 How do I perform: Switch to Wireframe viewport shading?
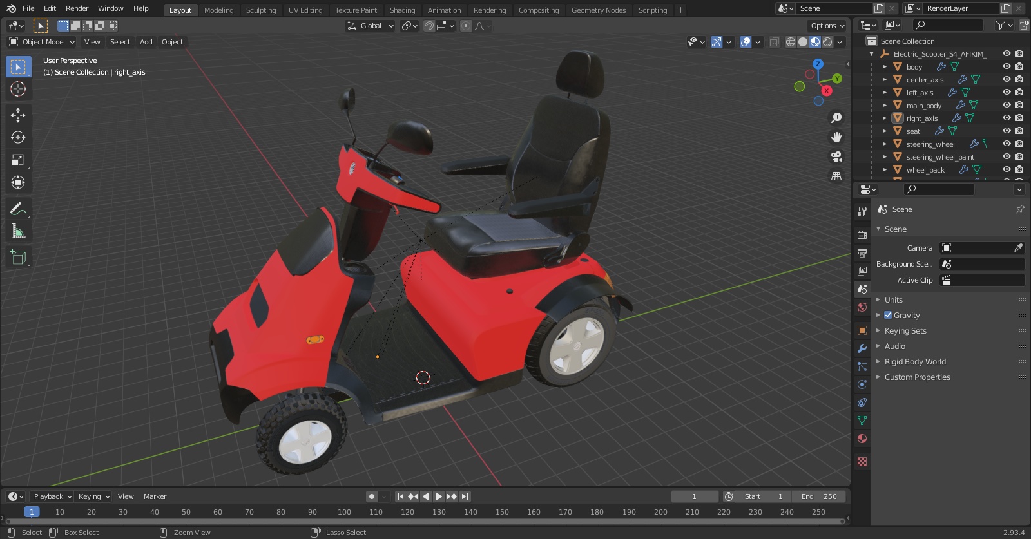pyautogui.click(x=791, y=42)
